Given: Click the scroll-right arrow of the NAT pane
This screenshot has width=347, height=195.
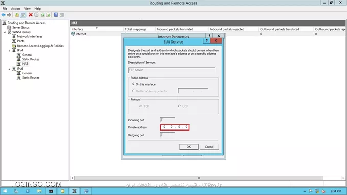Looking at the screenshot, I should [x=343, y=178].
